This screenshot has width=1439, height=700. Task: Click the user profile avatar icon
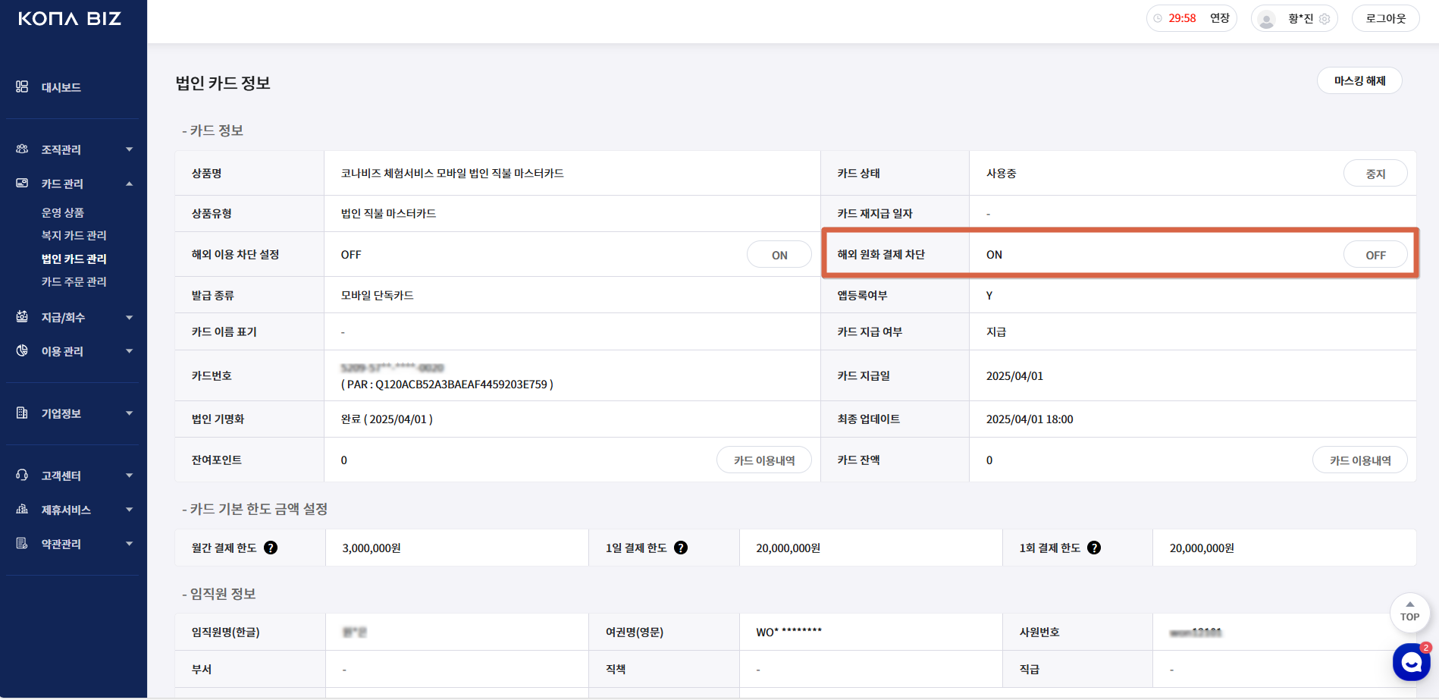point(1266,19)
